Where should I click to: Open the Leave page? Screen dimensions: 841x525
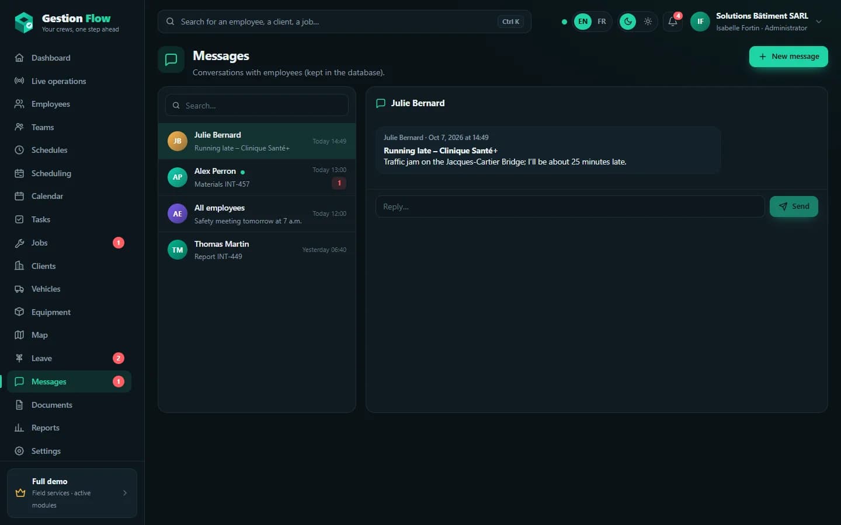69,358
